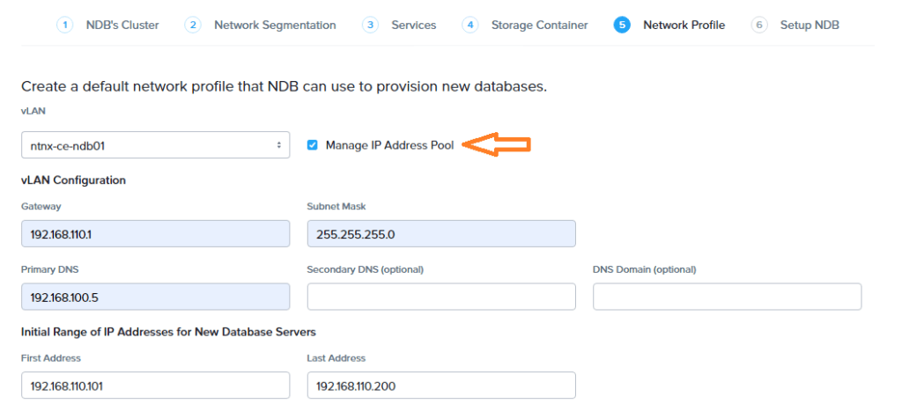Open the vLAN ntnx-ce-ndb01 dropdown
This screenshot has height=404, width=902.
click(x=155, y=145)
